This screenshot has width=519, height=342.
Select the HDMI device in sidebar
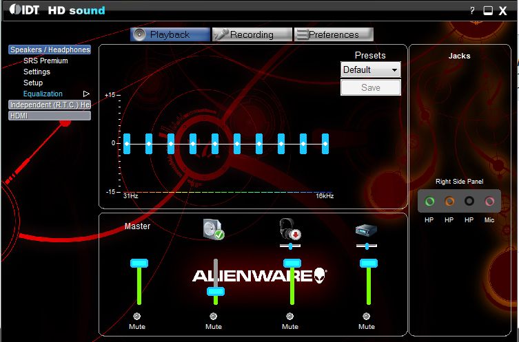pyautogui.click(x=50, y=116)
